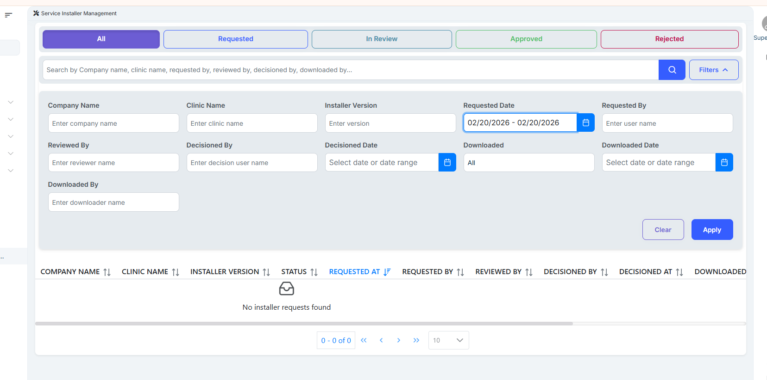Go to the first results page
The height and width of the screenshot is (380, 767).
pyautogui.click(x=364, y=340)
